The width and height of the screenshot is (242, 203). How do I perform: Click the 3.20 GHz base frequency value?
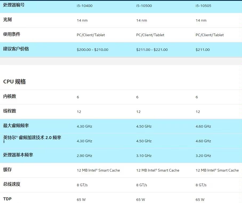coord(203,156)
